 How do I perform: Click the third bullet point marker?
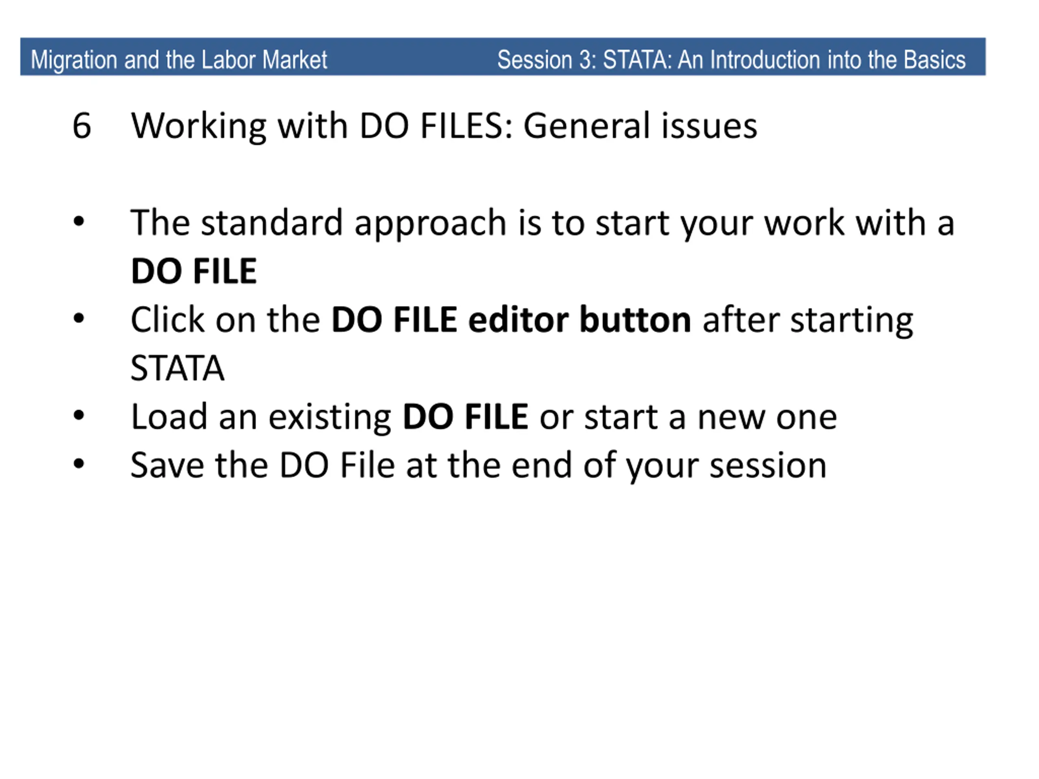click(79, 415)
